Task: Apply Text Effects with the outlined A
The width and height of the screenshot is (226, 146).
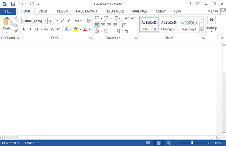Action: point(67,29)
